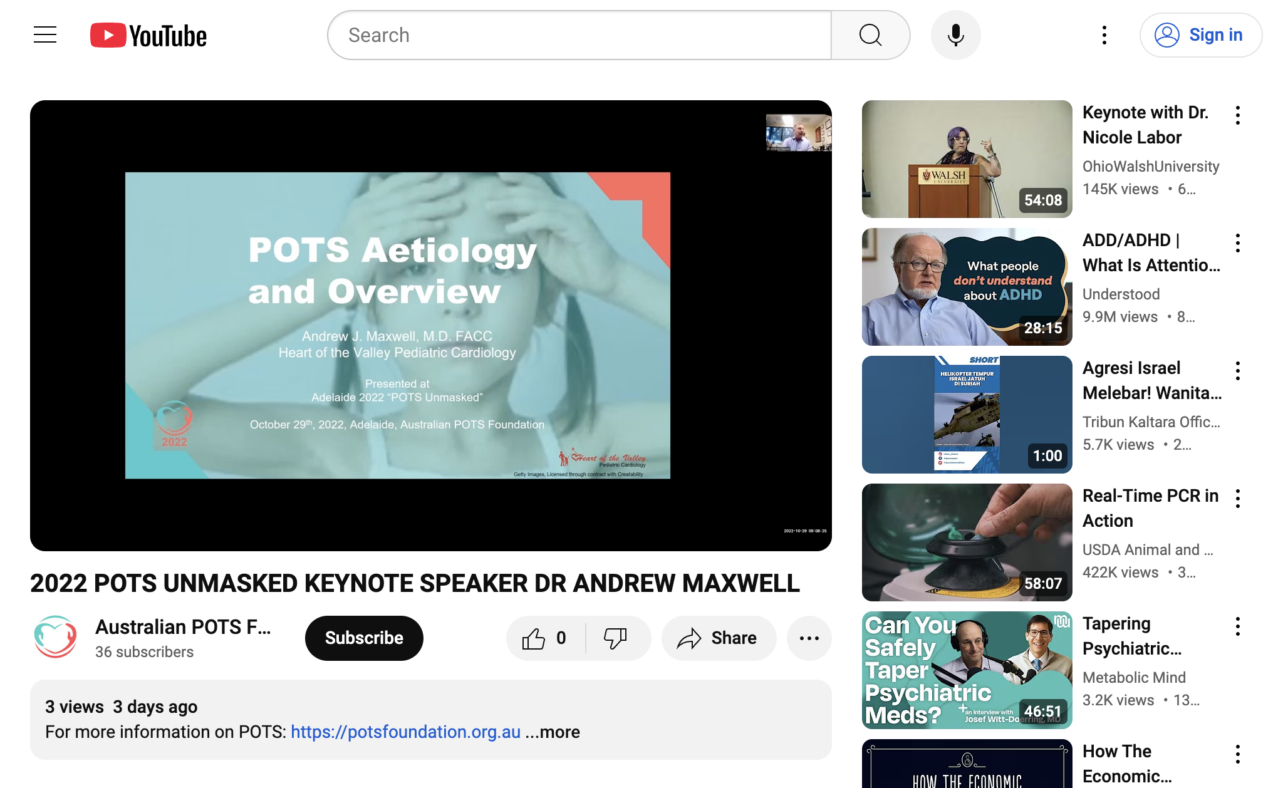Open more actions ellipsis beside Share
1283x788 pixels.
pyautogui.click(x=809, y=638)
